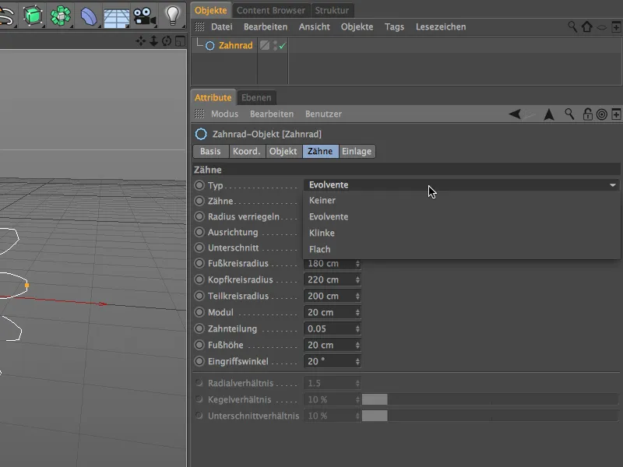
Task: Switch to Content Browser tab
Action: pyautogui.click(x=271, y=10)
